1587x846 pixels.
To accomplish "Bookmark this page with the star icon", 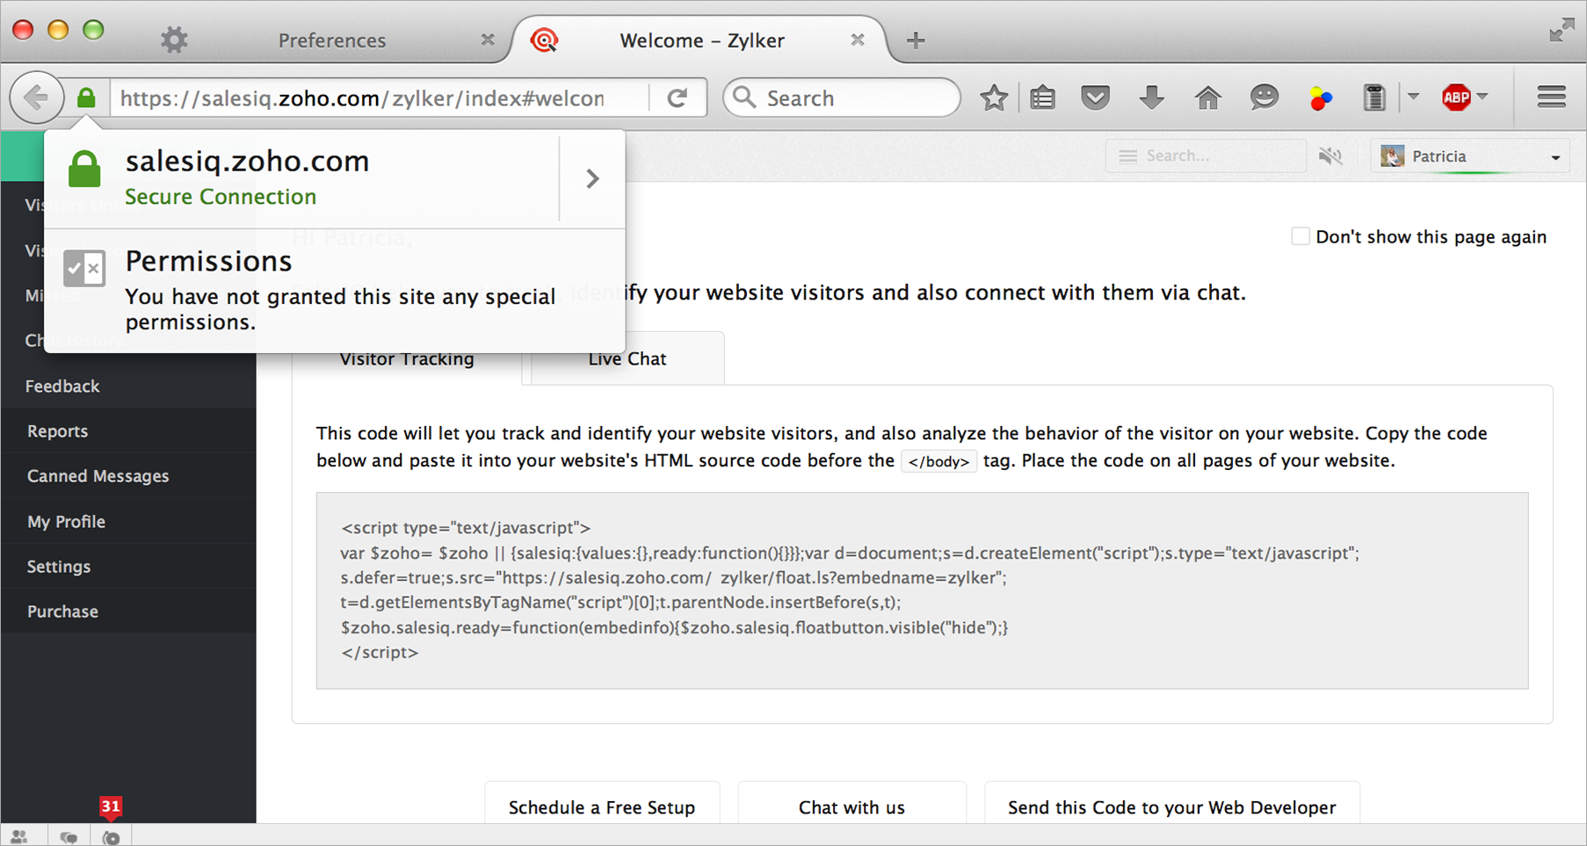I will click(994, 98).
